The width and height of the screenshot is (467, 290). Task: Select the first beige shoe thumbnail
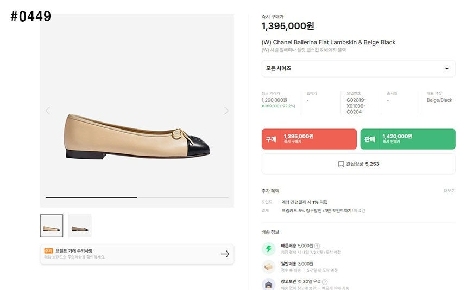pyautogui.click(x=52, y=225)
